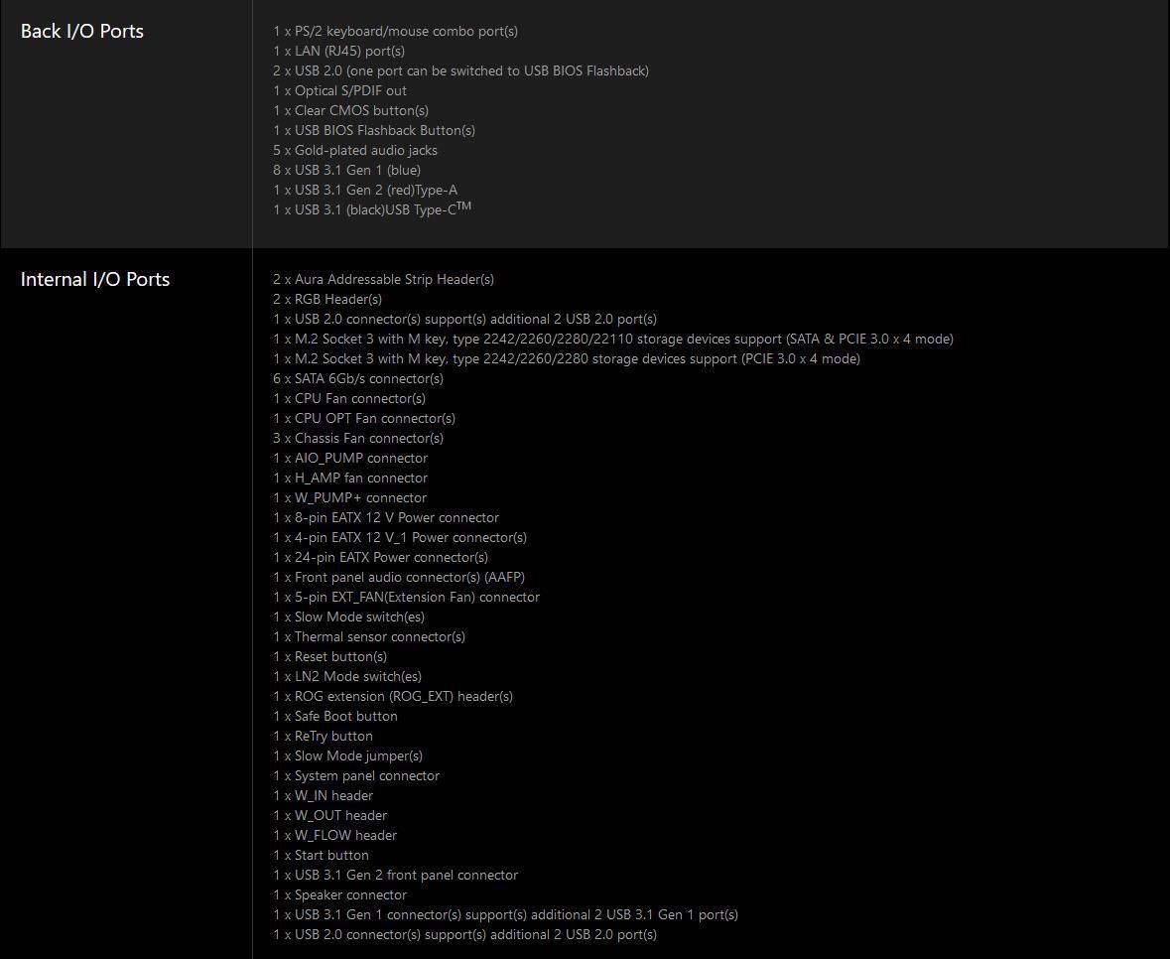Click the AIO_PUMP connector entry

click(x=350, y=458)
